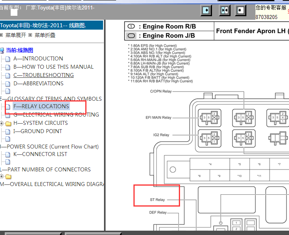Image resolution: width=289 pixels, height=235 pixels.
Task: Expand all menus with 菜单展开
Action: point(15,35)
